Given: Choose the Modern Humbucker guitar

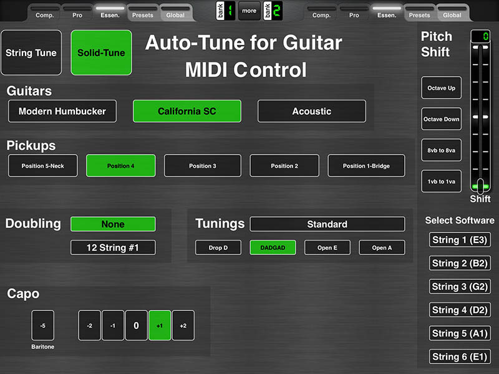Looking at the screenshot, I should (x=62, y=111).
